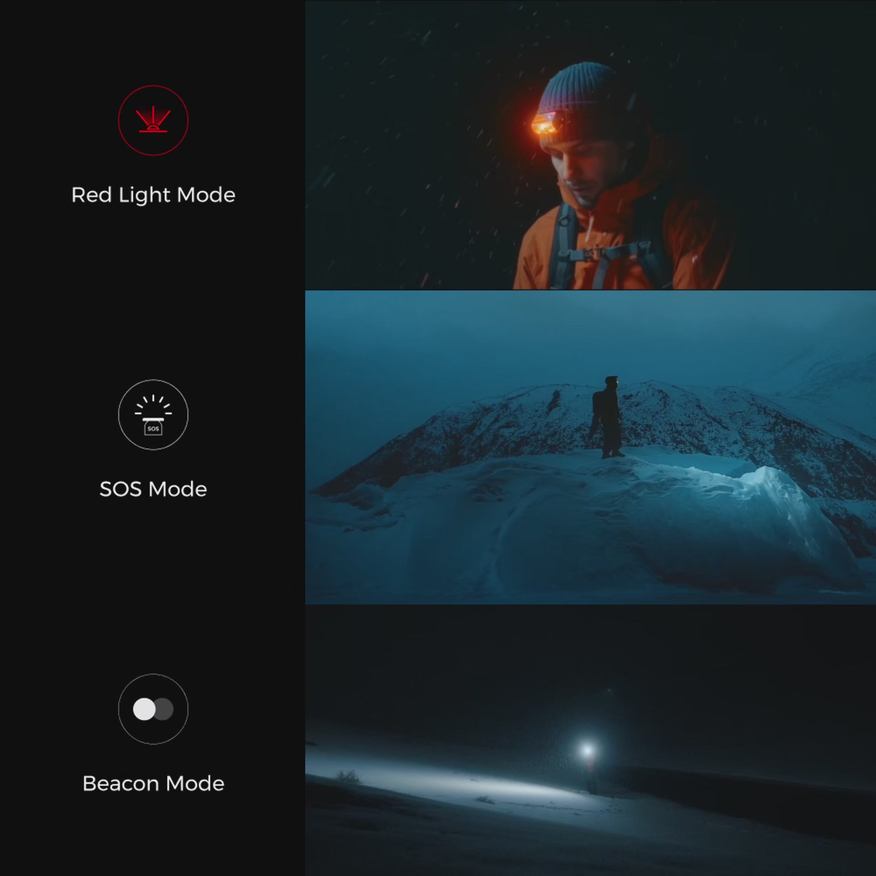The image size is (876, 876).
Task: Click the "Red Light Mode" label
Action: click(153, 195)
